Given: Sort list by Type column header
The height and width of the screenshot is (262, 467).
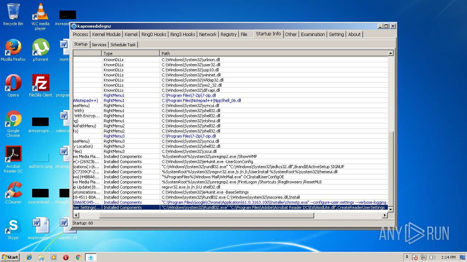Looking at the screenshot, I should [x=131, y=53].
